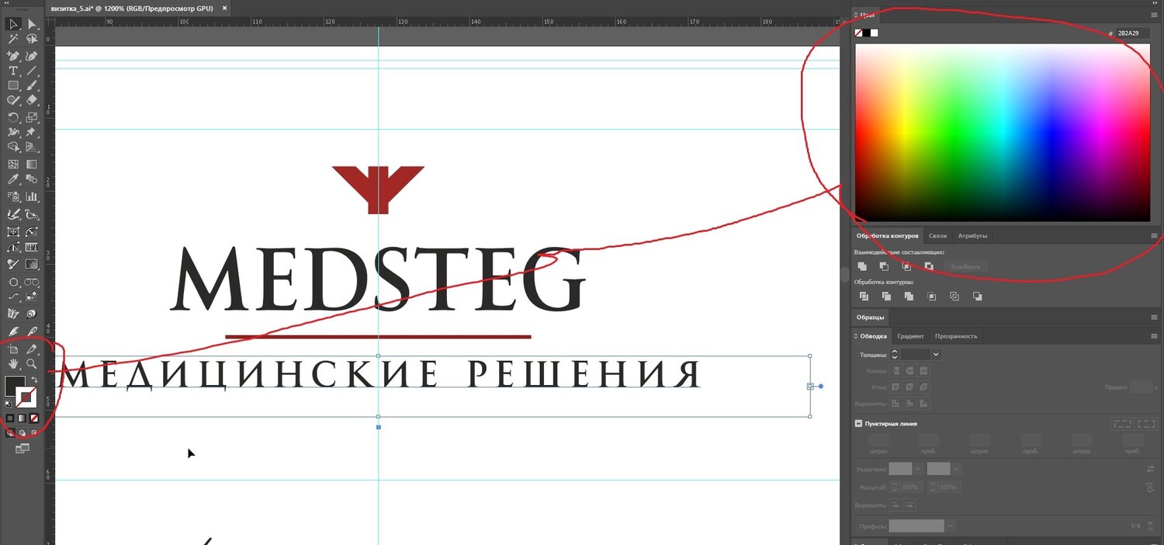The height and width of the screenshot is (545, 1164).
Task: Toggle None fill mode button below swatches
Action: click(34, 418)
